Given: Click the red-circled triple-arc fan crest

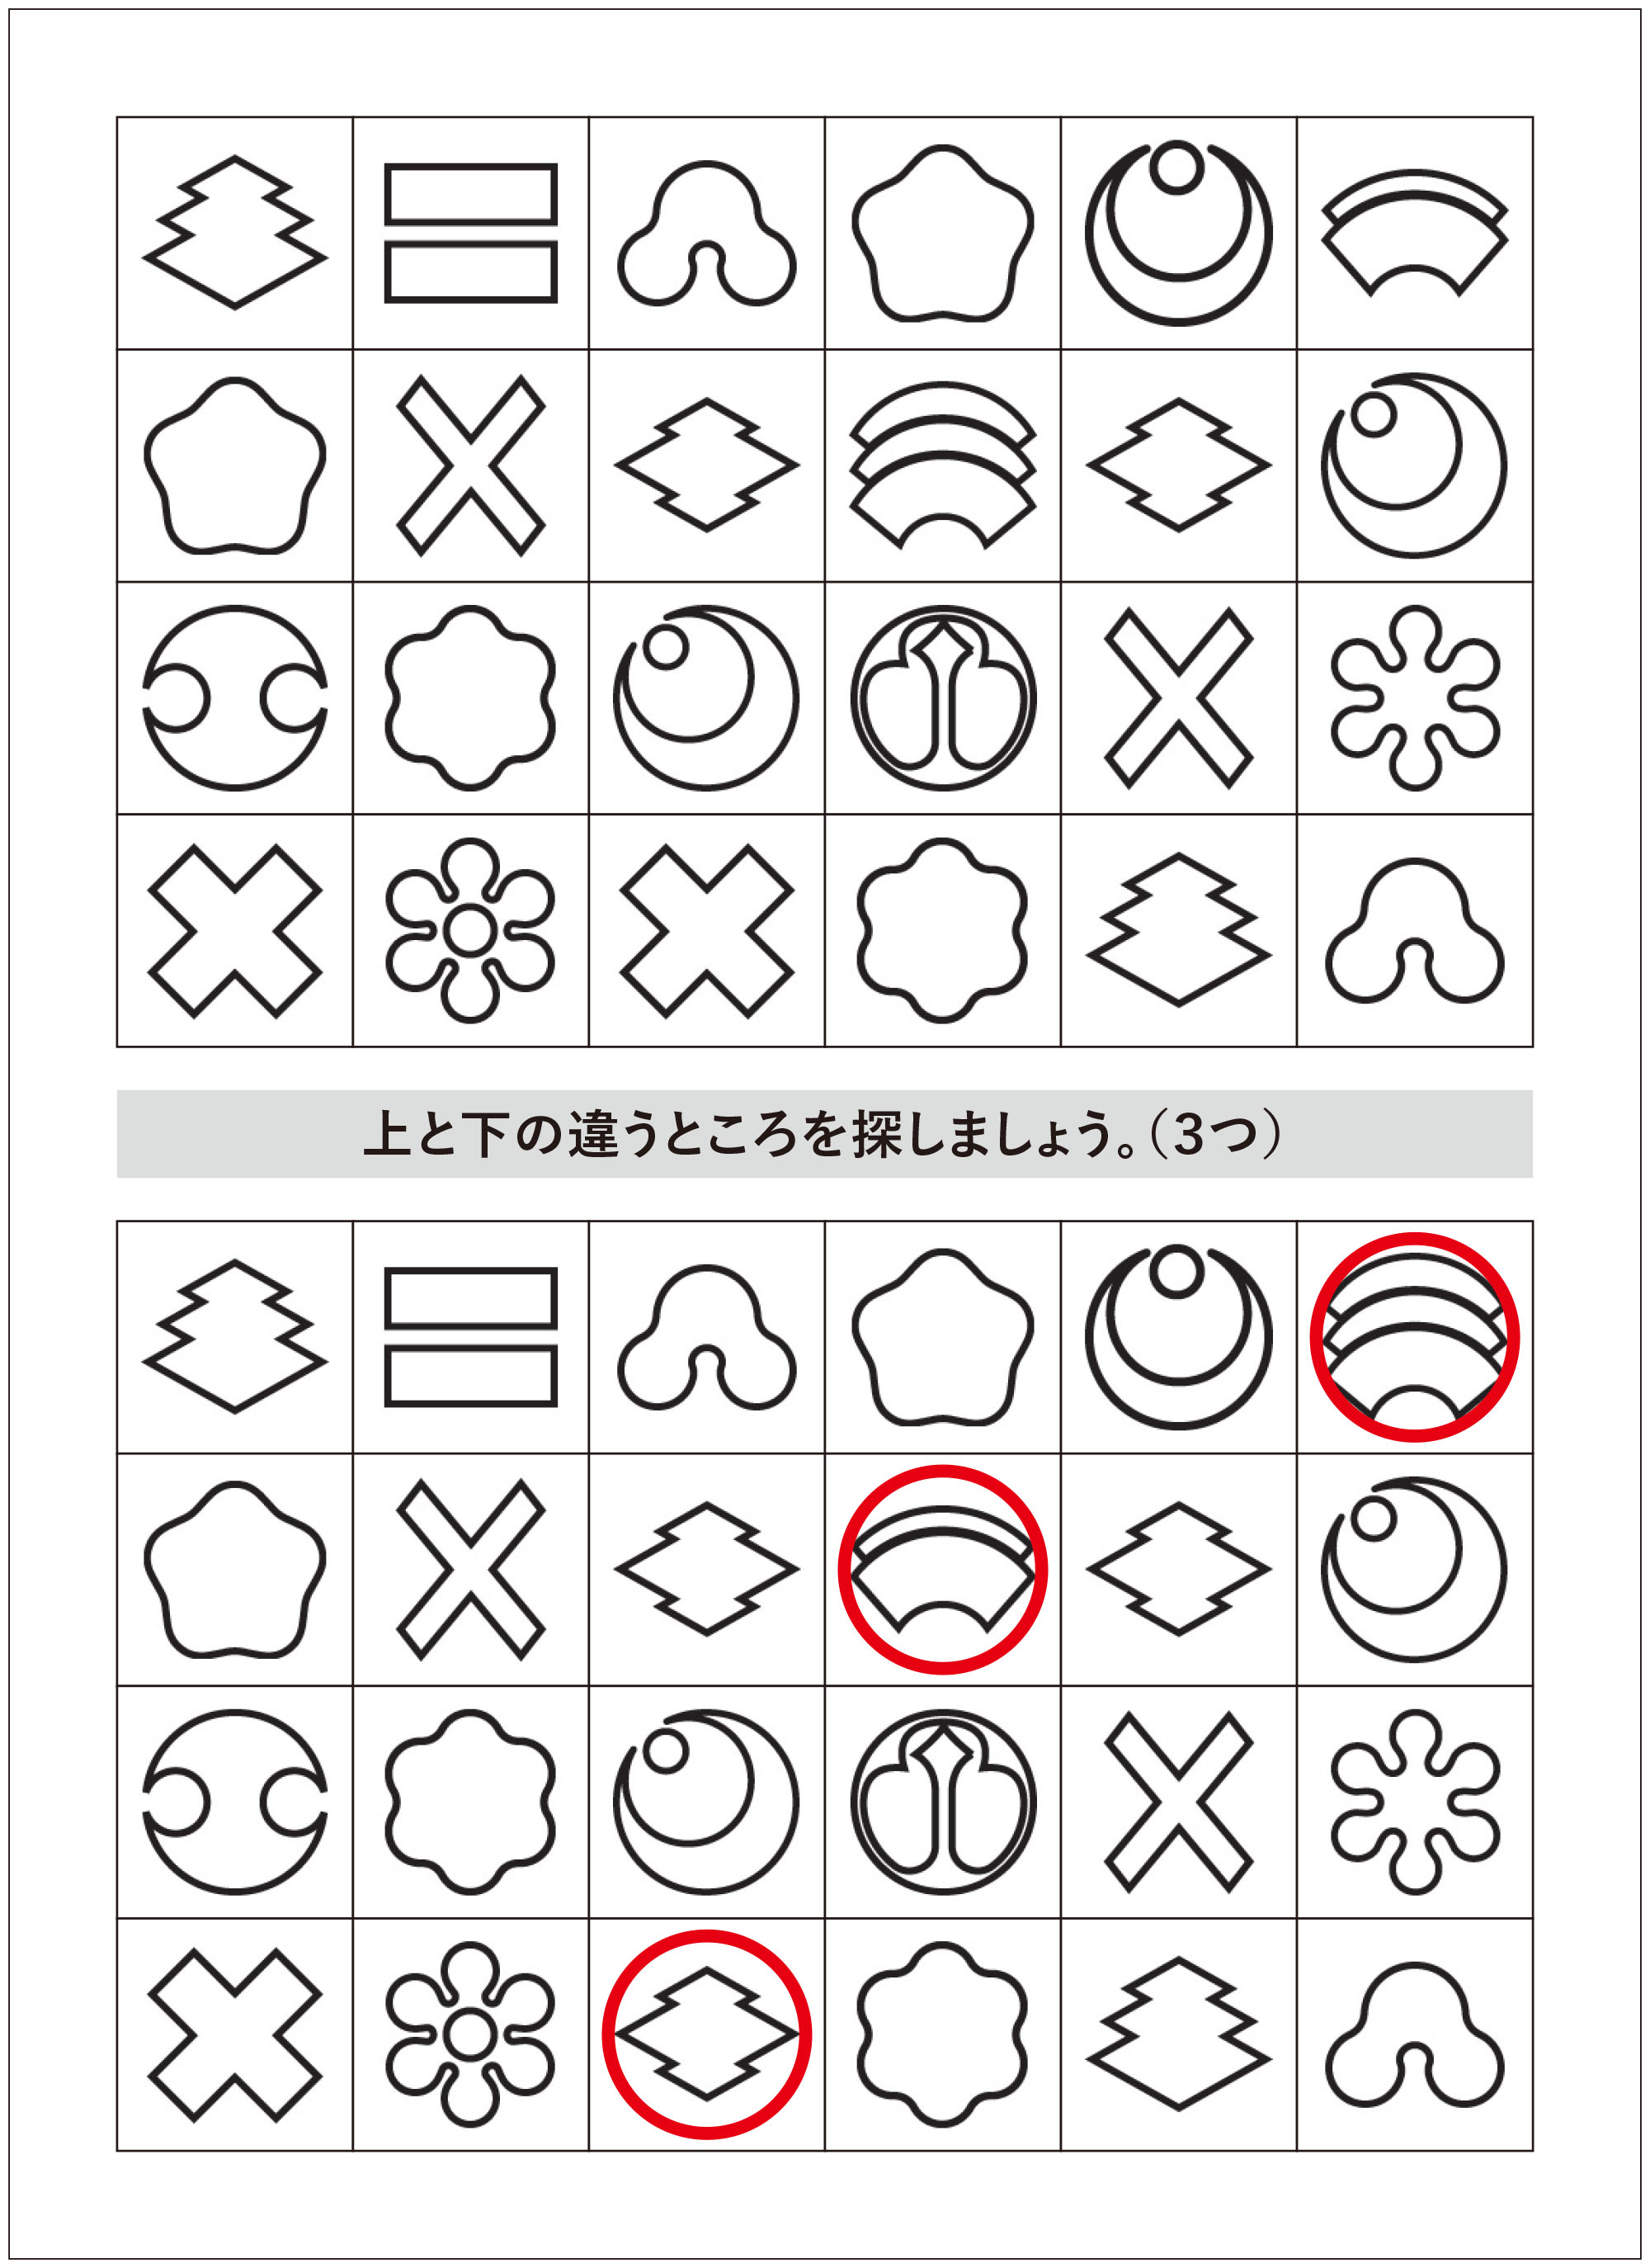Looking at the screenshot, I should 1413,1337.
